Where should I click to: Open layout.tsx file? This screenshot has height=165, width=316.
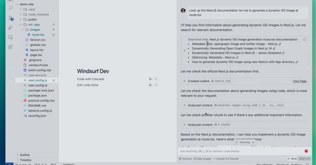pos(37,50)
